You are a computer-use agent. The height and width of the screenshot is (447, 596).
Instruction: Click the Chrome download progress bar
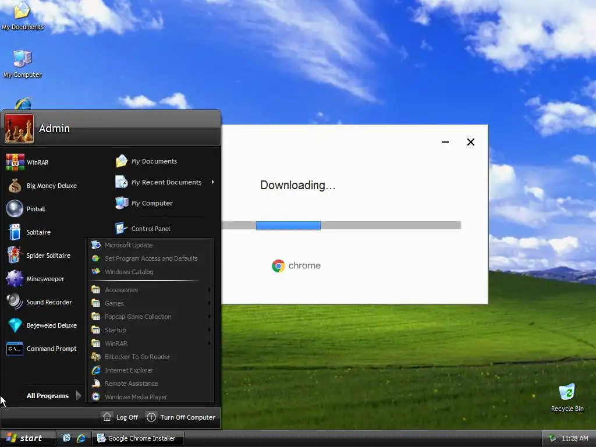tap(341, 225)
